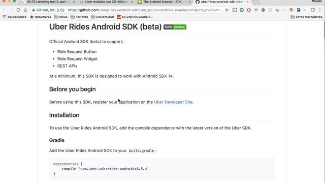Click the green circular extension icon
This screenshot has width=325, height=183.
pyautogui.click(x=242, y=10)
